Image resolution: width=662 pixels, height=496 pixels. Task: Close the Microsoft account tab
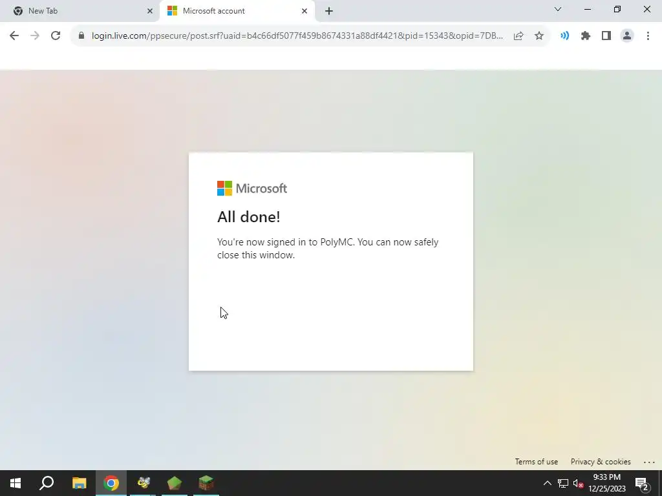(x=304, y=11)
